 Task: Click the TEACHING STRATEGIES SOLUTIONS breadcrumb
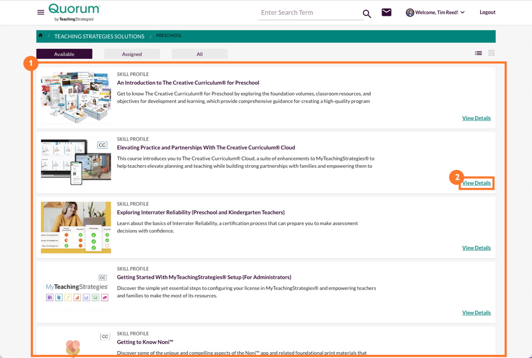coord(99,36)
